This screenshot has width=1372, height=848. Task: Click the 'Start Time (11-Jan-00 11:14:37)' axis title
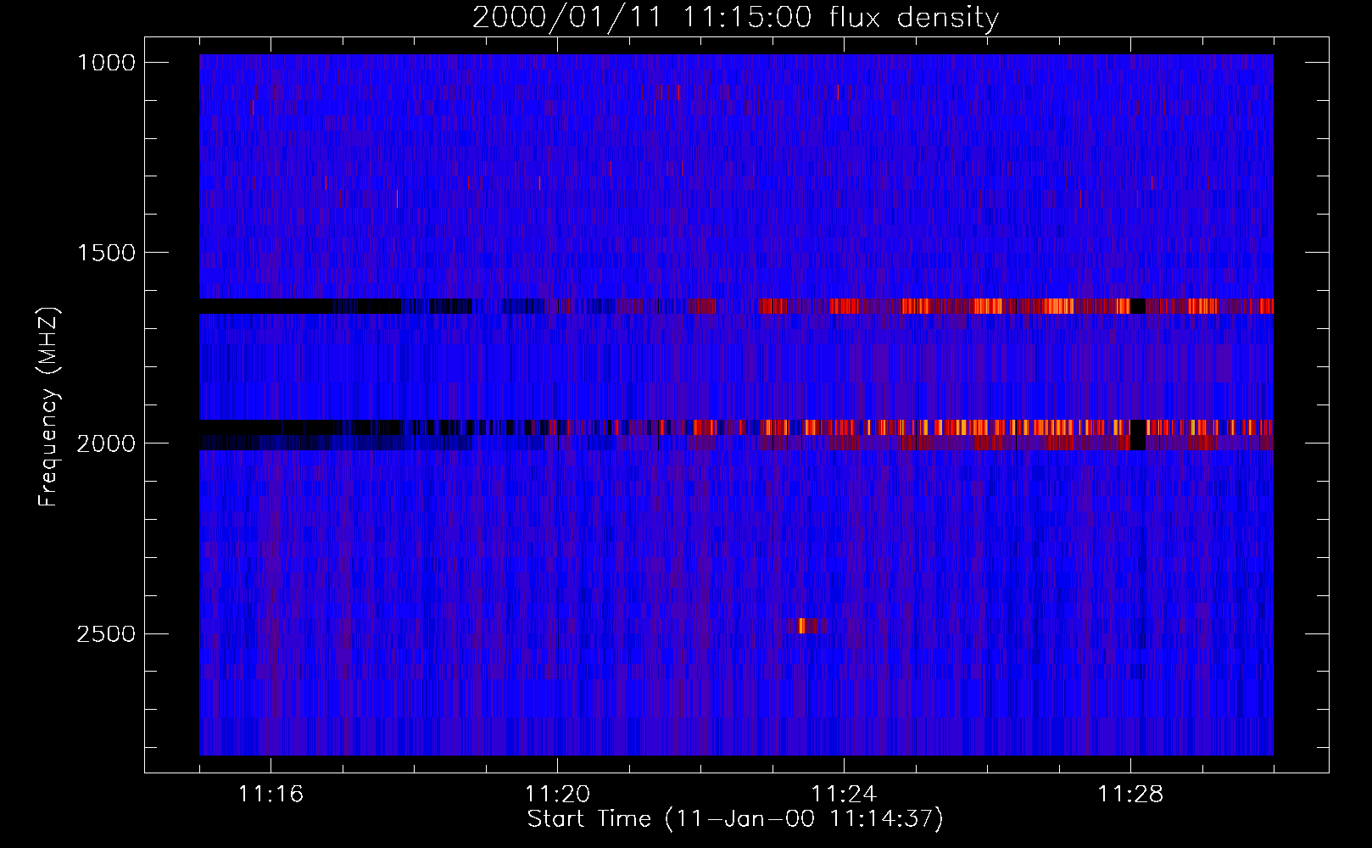point(735,819)
